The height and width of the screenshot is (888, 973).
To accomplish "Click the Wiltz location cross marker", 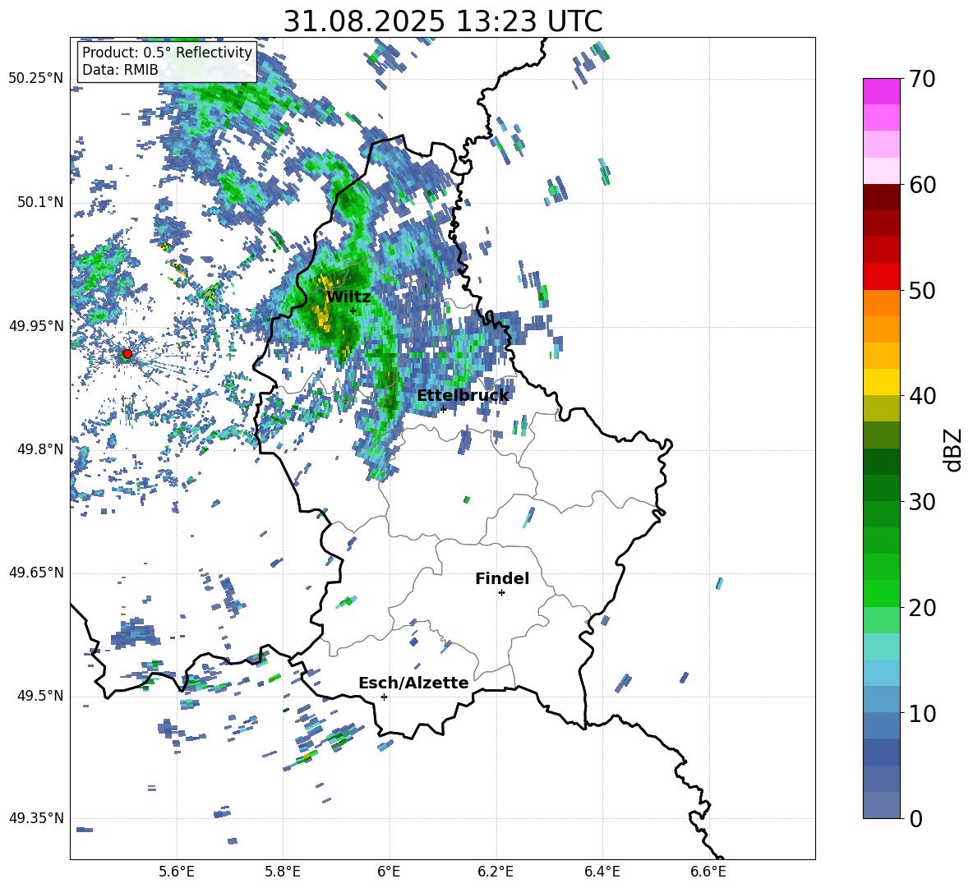I will click(353, 311).
